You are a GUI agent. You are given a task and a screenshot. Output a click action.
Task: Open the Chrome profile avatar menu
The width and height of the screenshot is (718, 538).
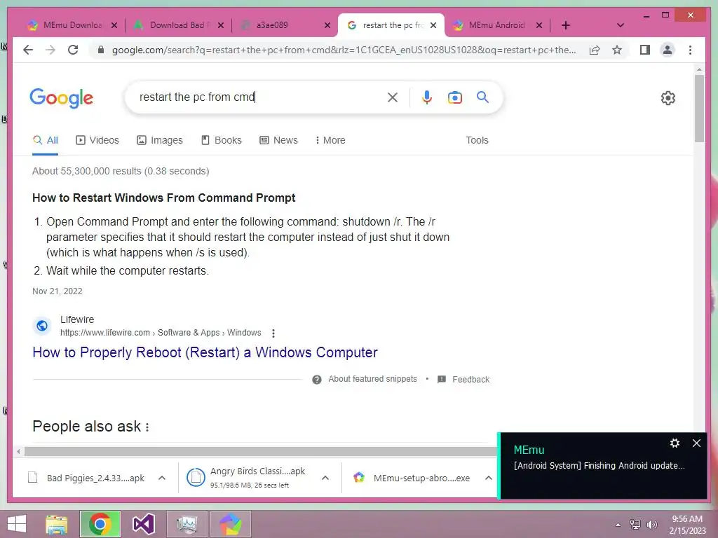tap(668, 50)
